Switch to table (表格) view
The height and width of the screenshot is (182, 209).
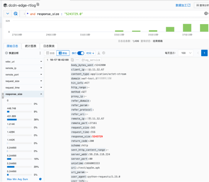coord(50,53)
